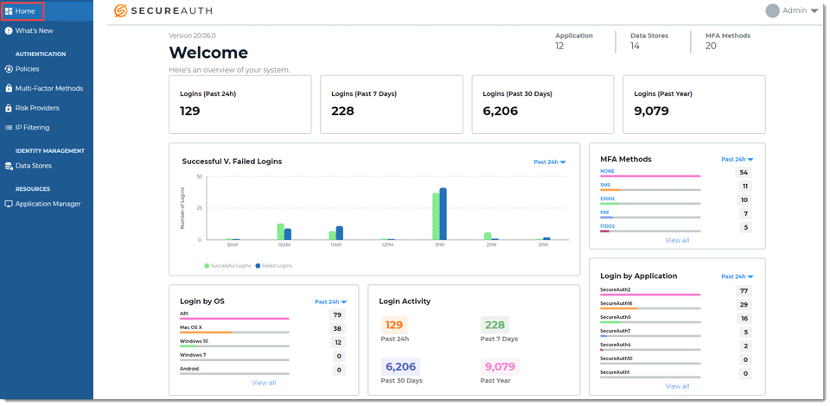Click the FIDO2 MFA method link
The width and height of the screenshot is (830, 406).
coord(607,226)
